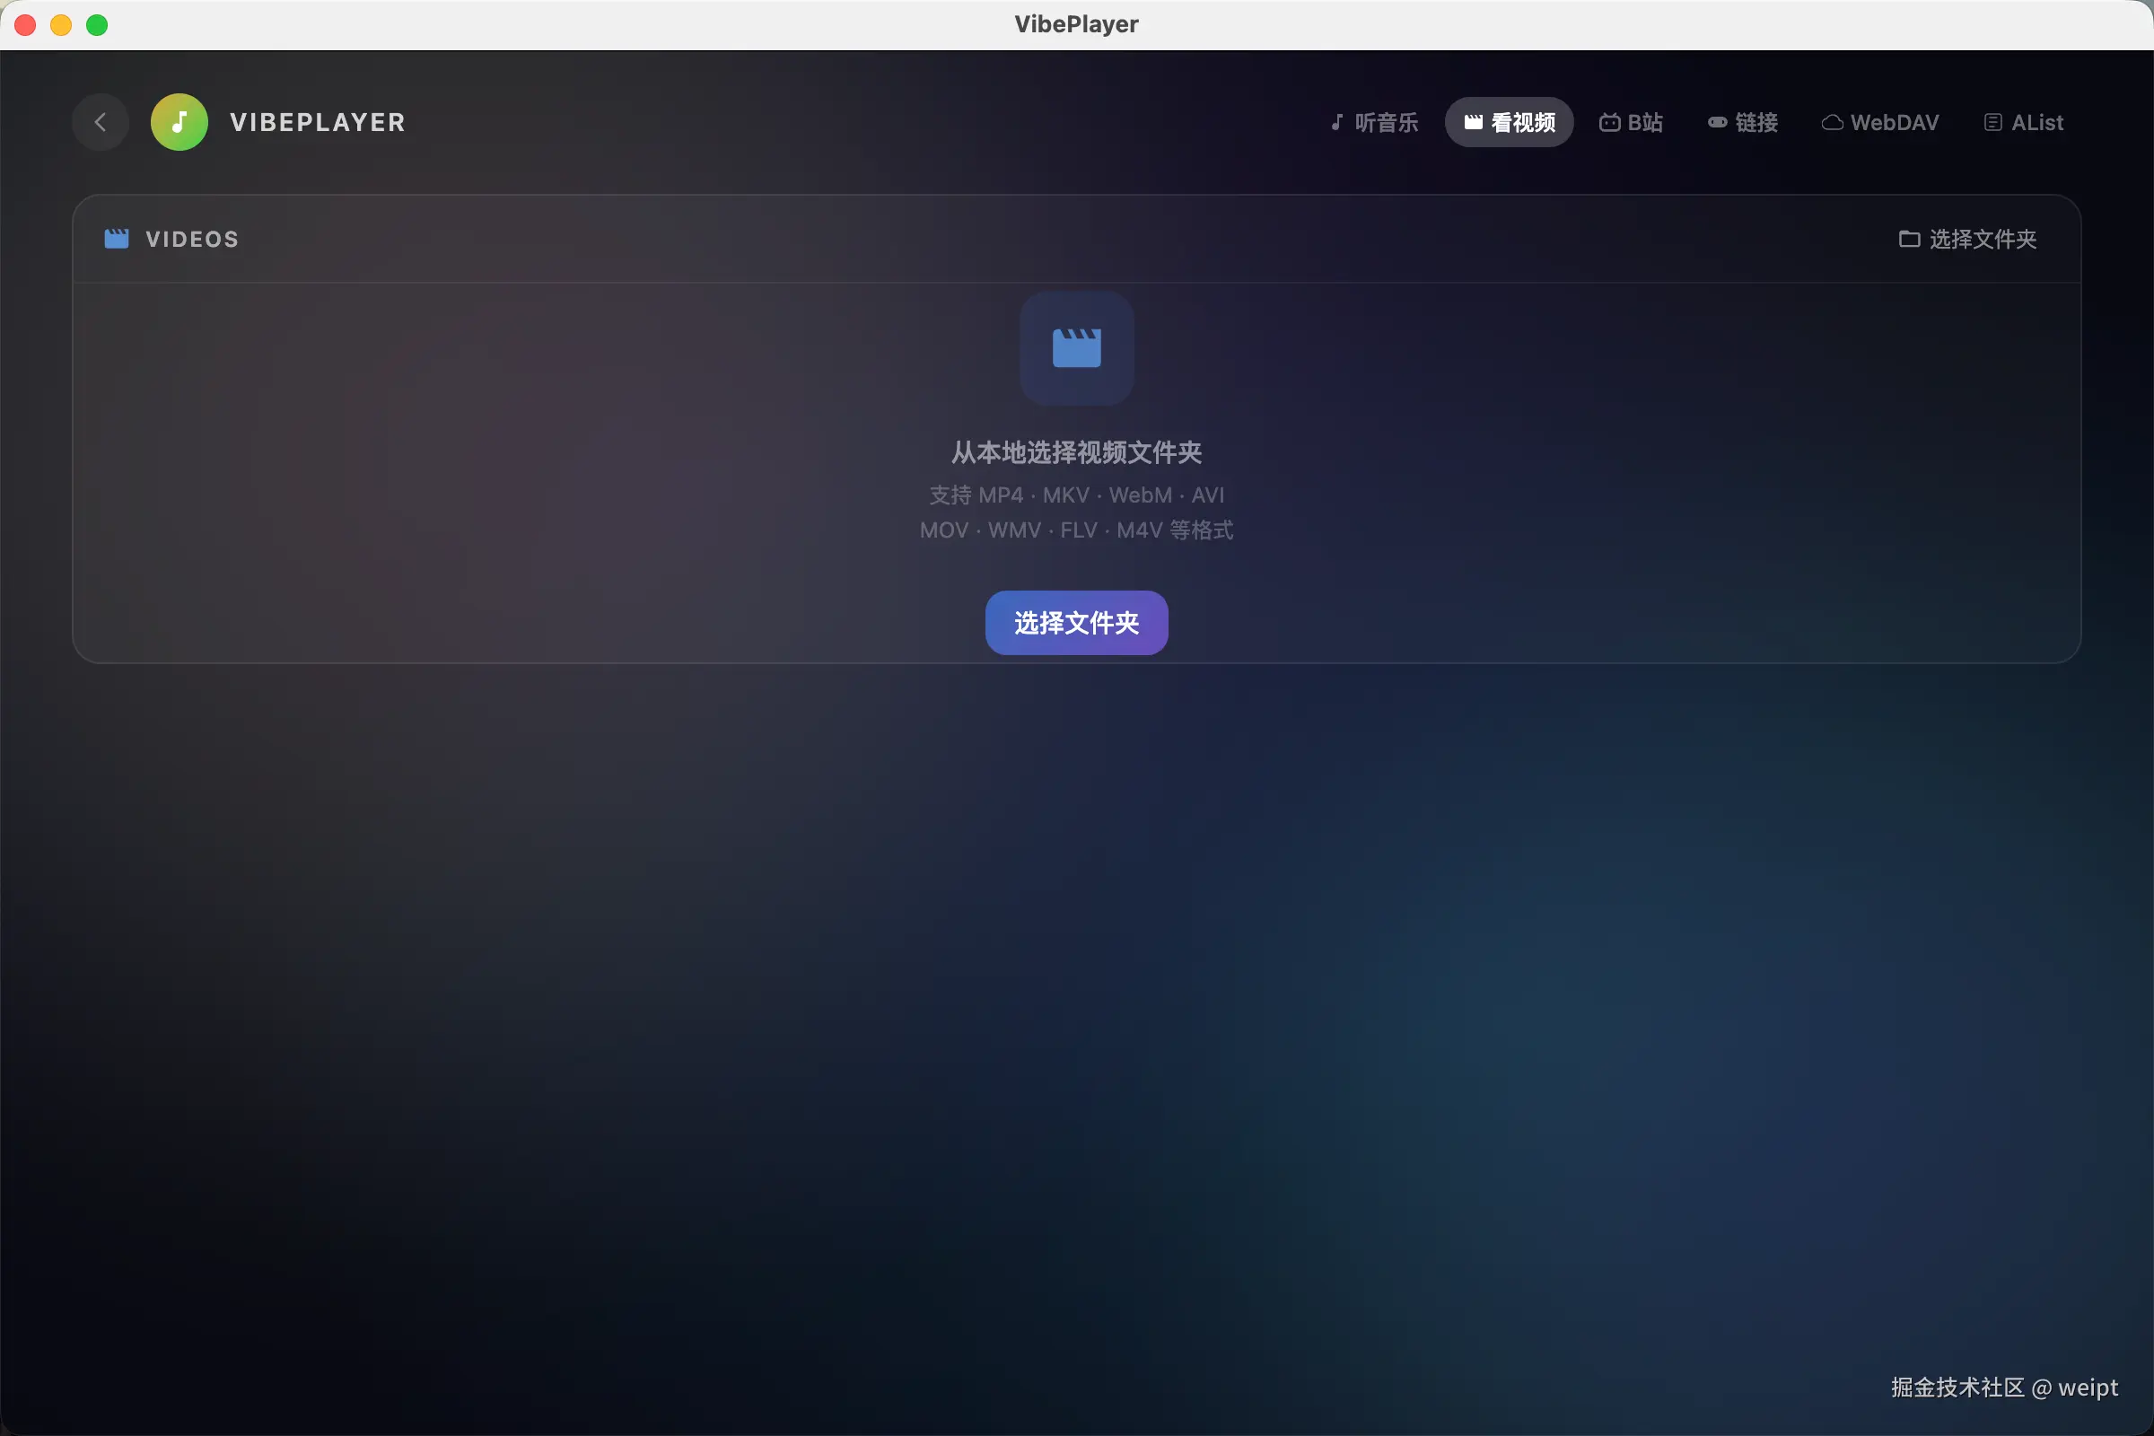
Task: Click the large clapperboard icon in center
Action: pos(1076,348)
